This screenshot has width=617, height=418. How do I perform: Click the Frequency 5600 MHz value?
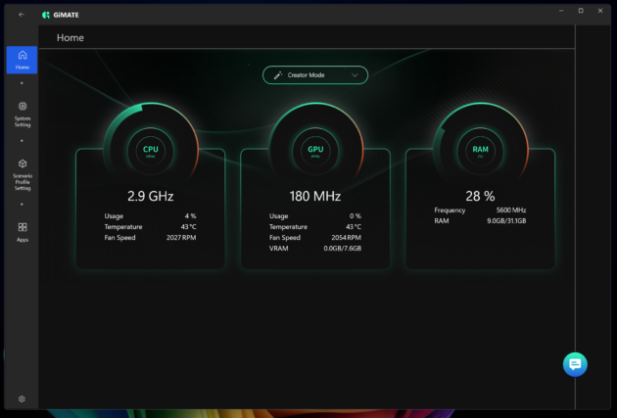511,210
